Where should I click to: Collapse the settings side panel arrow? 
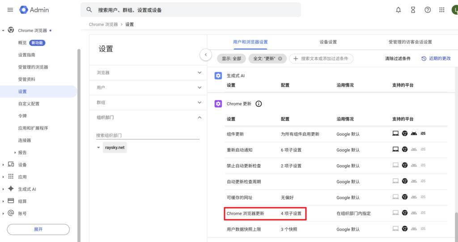[205, 54]
